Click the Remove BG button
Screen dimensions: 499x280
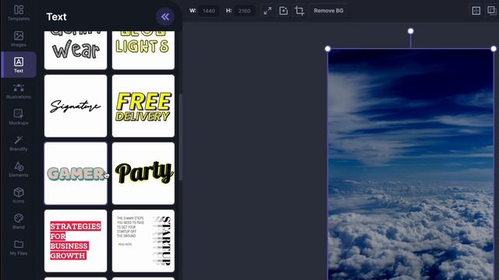pyautogui.click(x=328, y=11)
